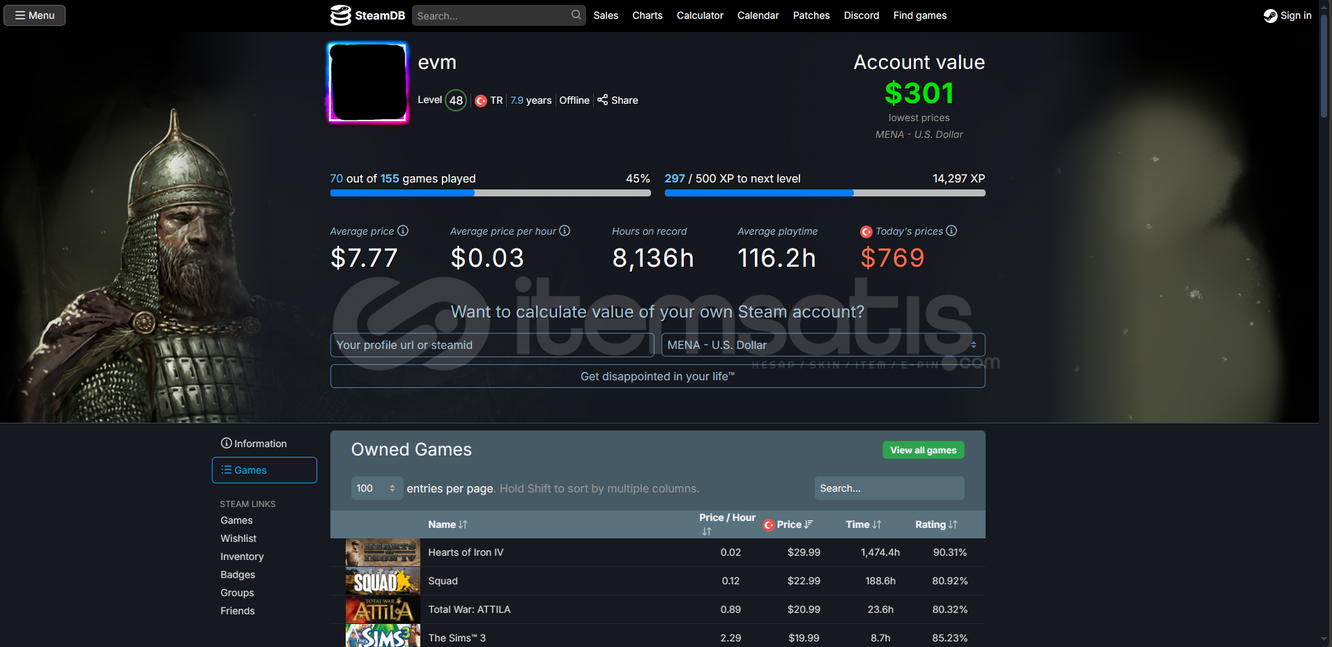Click the 8,136h hours on record value
1332x647 pixels.
pyautogui.click(x=653, y=258)
